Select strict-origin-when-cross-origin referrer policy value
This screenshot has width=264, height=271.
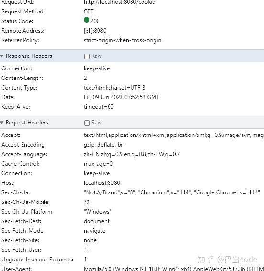pyautogui.click(x=122, y=40)
